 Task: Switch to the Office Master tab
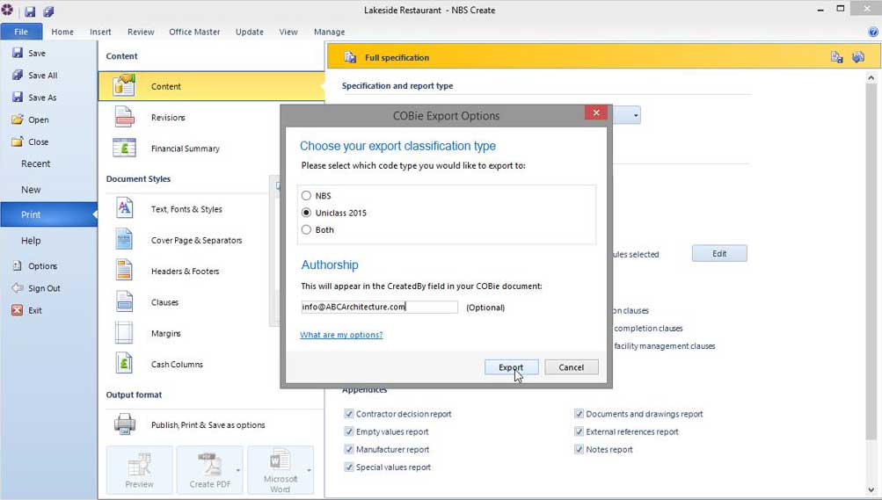point(194,32)
